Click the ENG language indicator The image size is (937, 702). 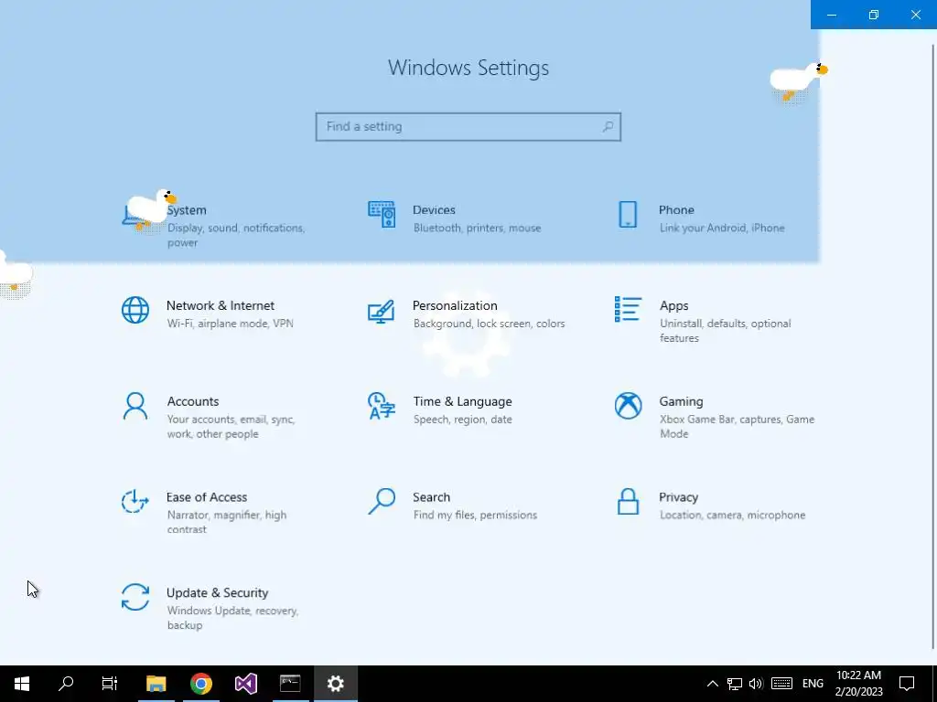[x=813, y=684]
